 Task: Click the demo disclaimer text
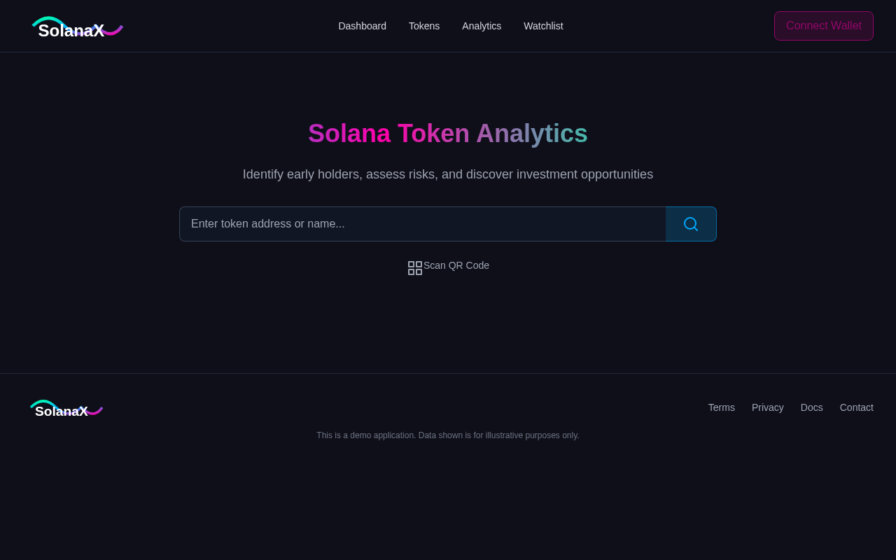(x=447, y=435)
